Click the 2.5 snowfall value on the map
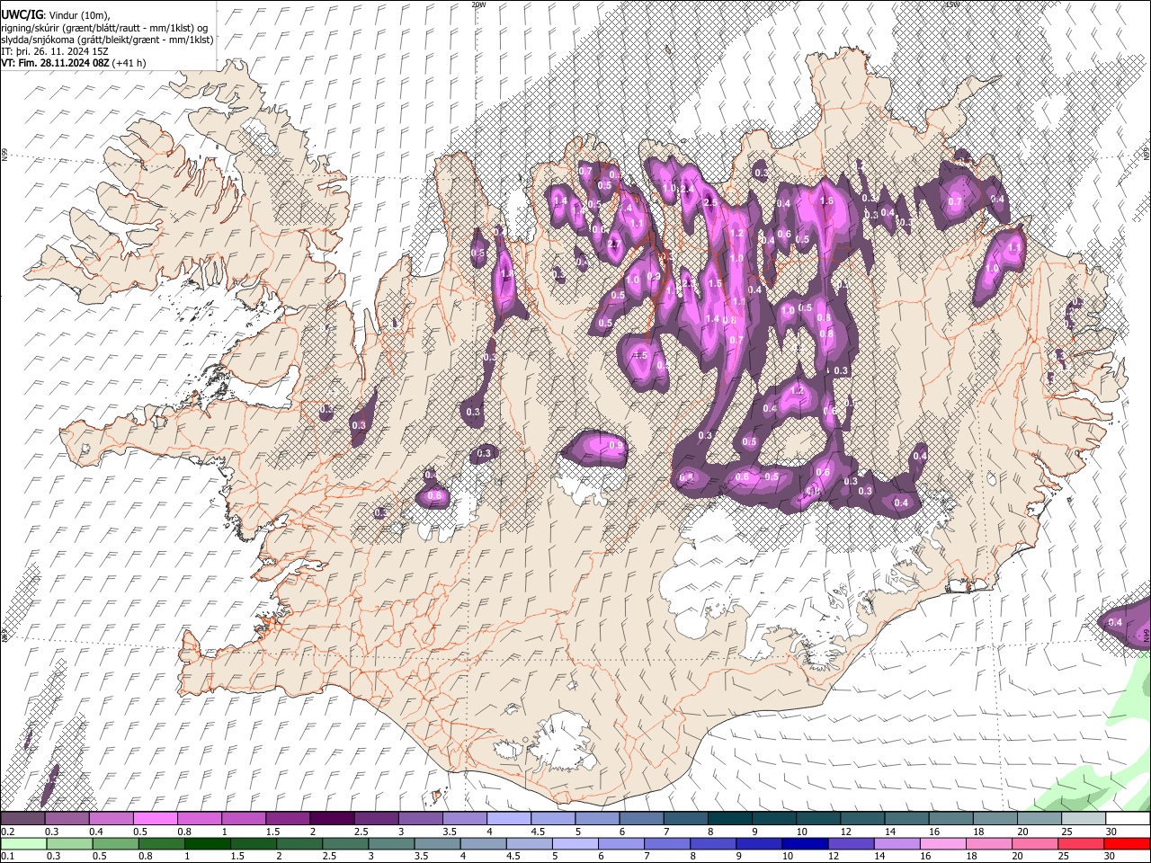Screen dimensions: 1151x863 click(x=710, y=203)
